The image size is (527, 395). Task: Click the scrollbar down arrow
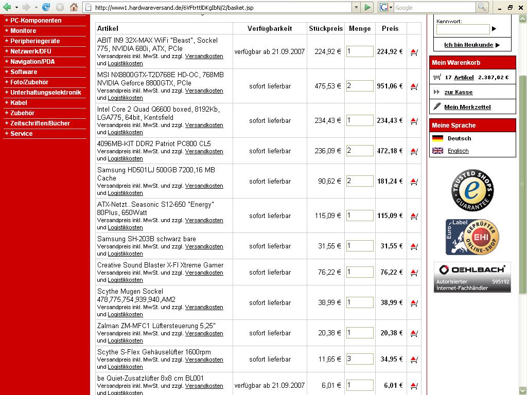522,391
